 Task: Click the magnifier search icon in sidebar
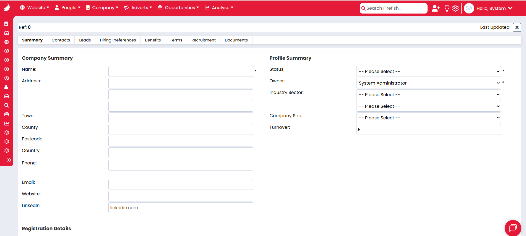tap(7, 105)
